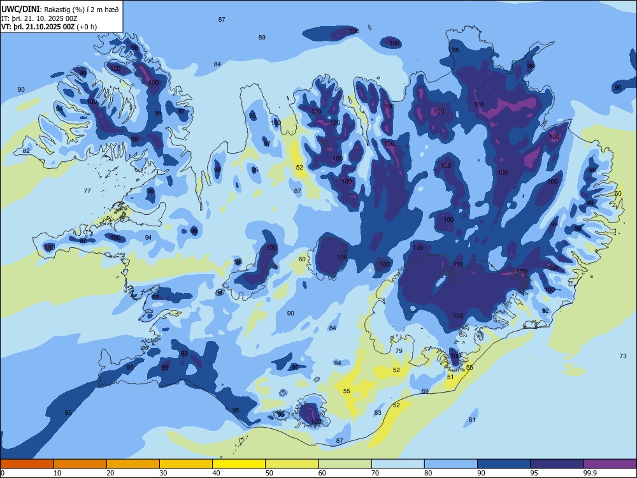The width and height of the screenshot is (637, 478).
Task: Click the 80 legend tick label
Action: click(x=428, y=473)
